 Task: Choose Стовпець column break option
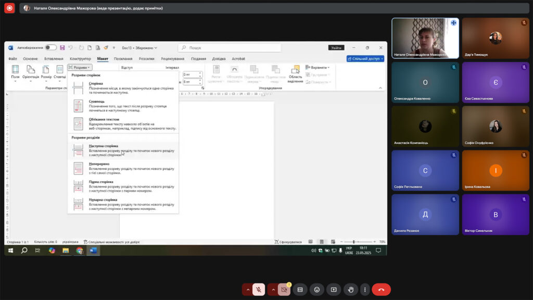(123, 106)
